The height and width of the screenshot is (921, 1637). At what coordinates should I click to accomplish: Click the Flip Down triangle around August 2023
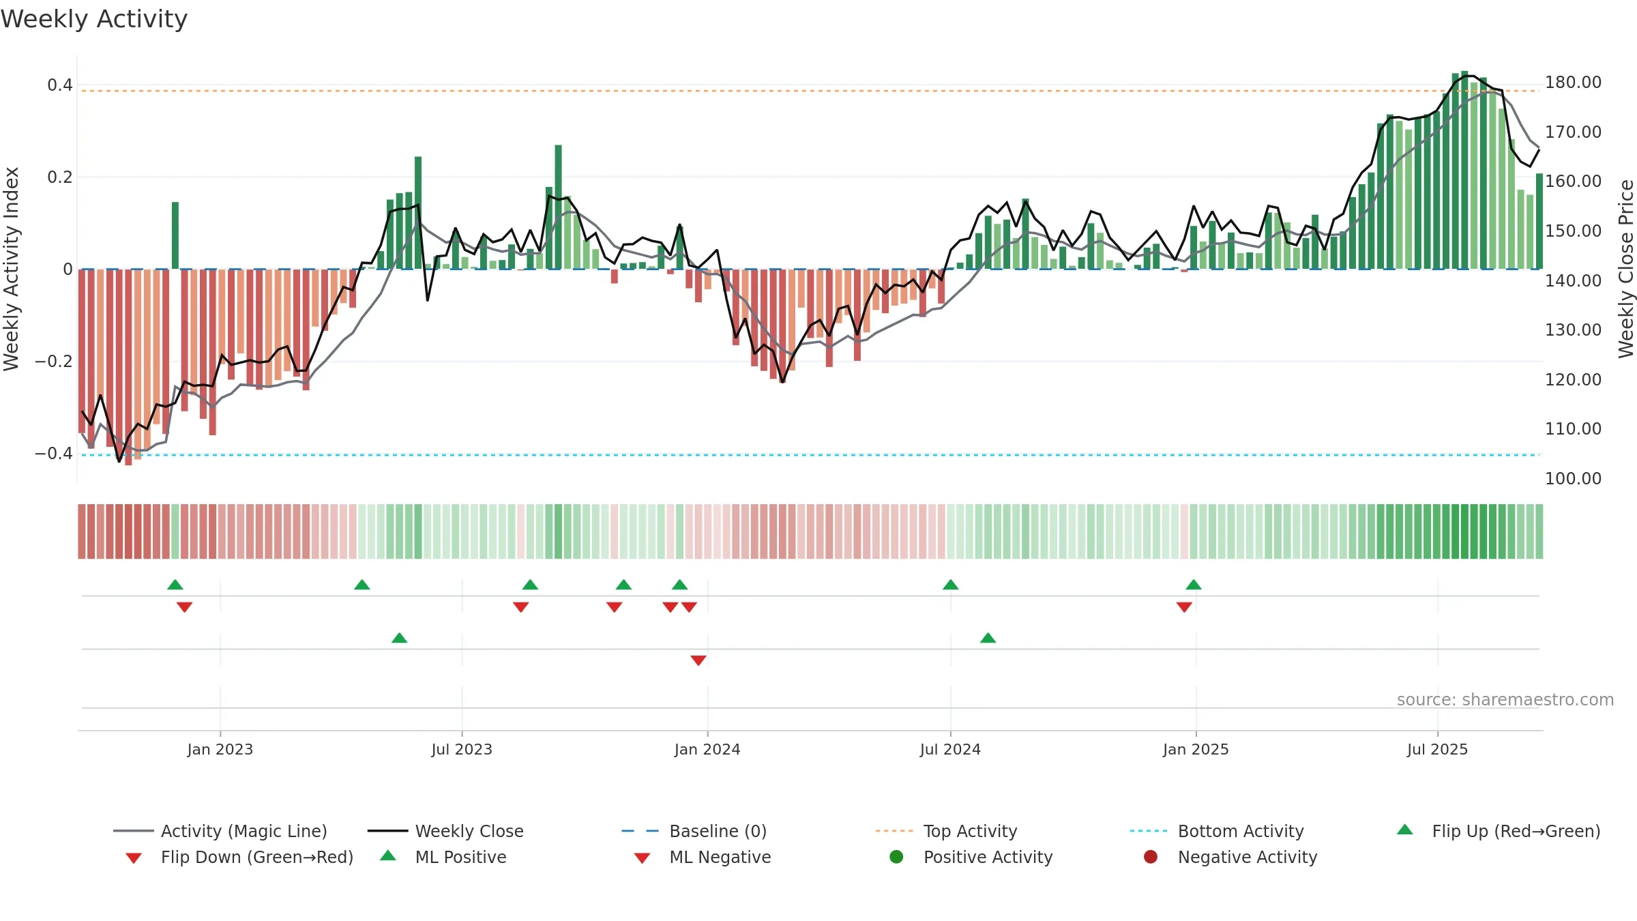click(521, 607)
